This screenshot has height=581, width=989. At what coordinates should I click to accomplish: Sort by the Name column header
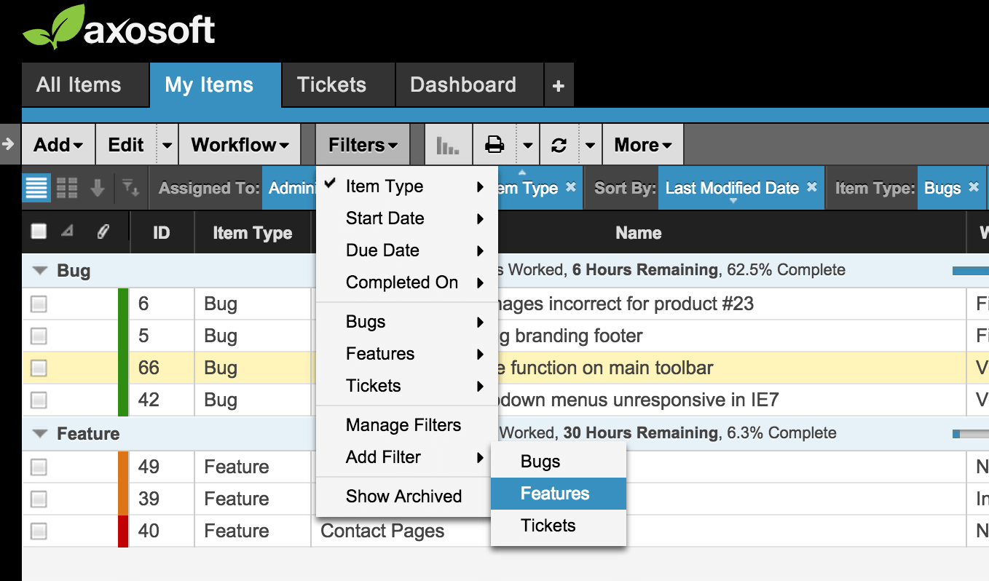point(639,233)
